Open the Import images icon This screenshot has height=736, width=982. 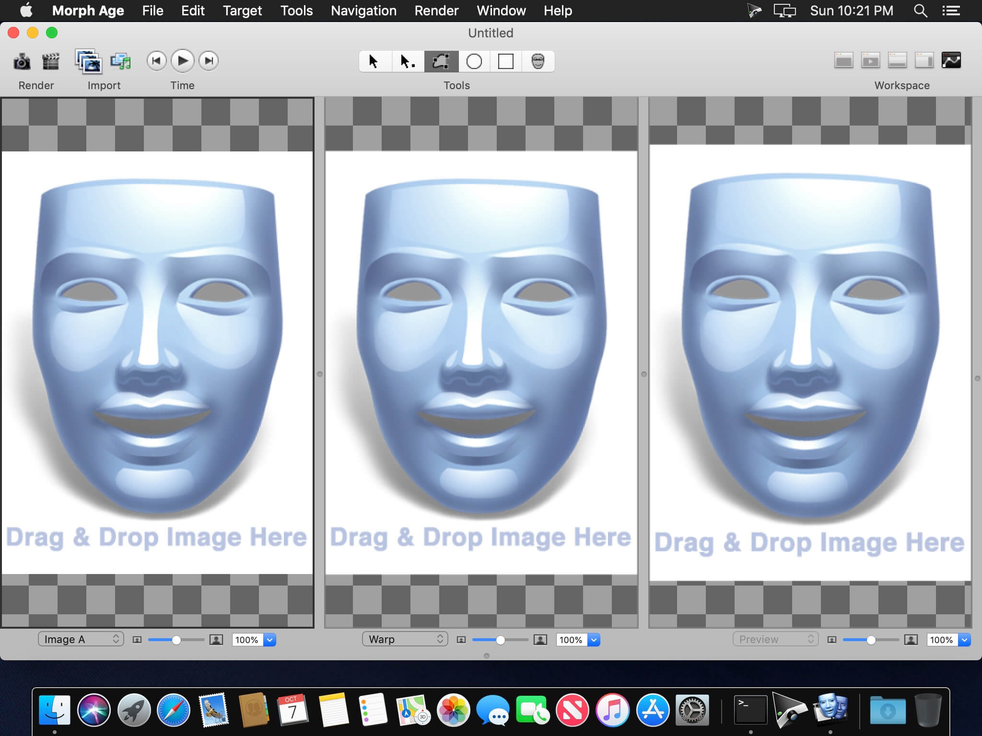pos(88,61)
